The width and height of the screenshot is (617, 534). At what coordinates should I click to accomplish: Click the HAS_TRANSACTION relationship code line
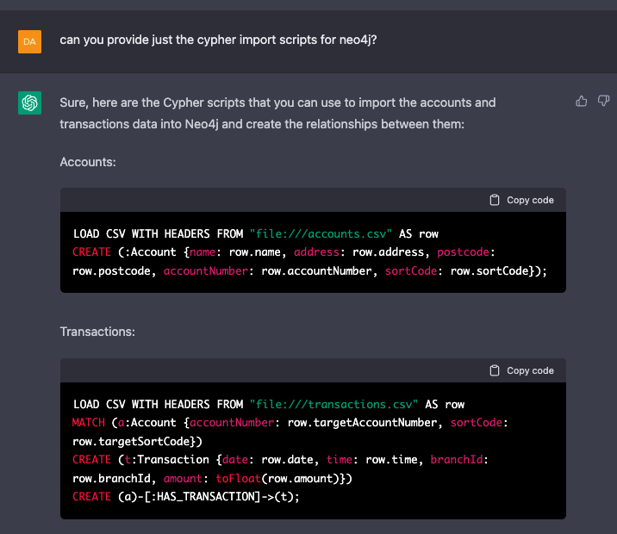[186, 497]
